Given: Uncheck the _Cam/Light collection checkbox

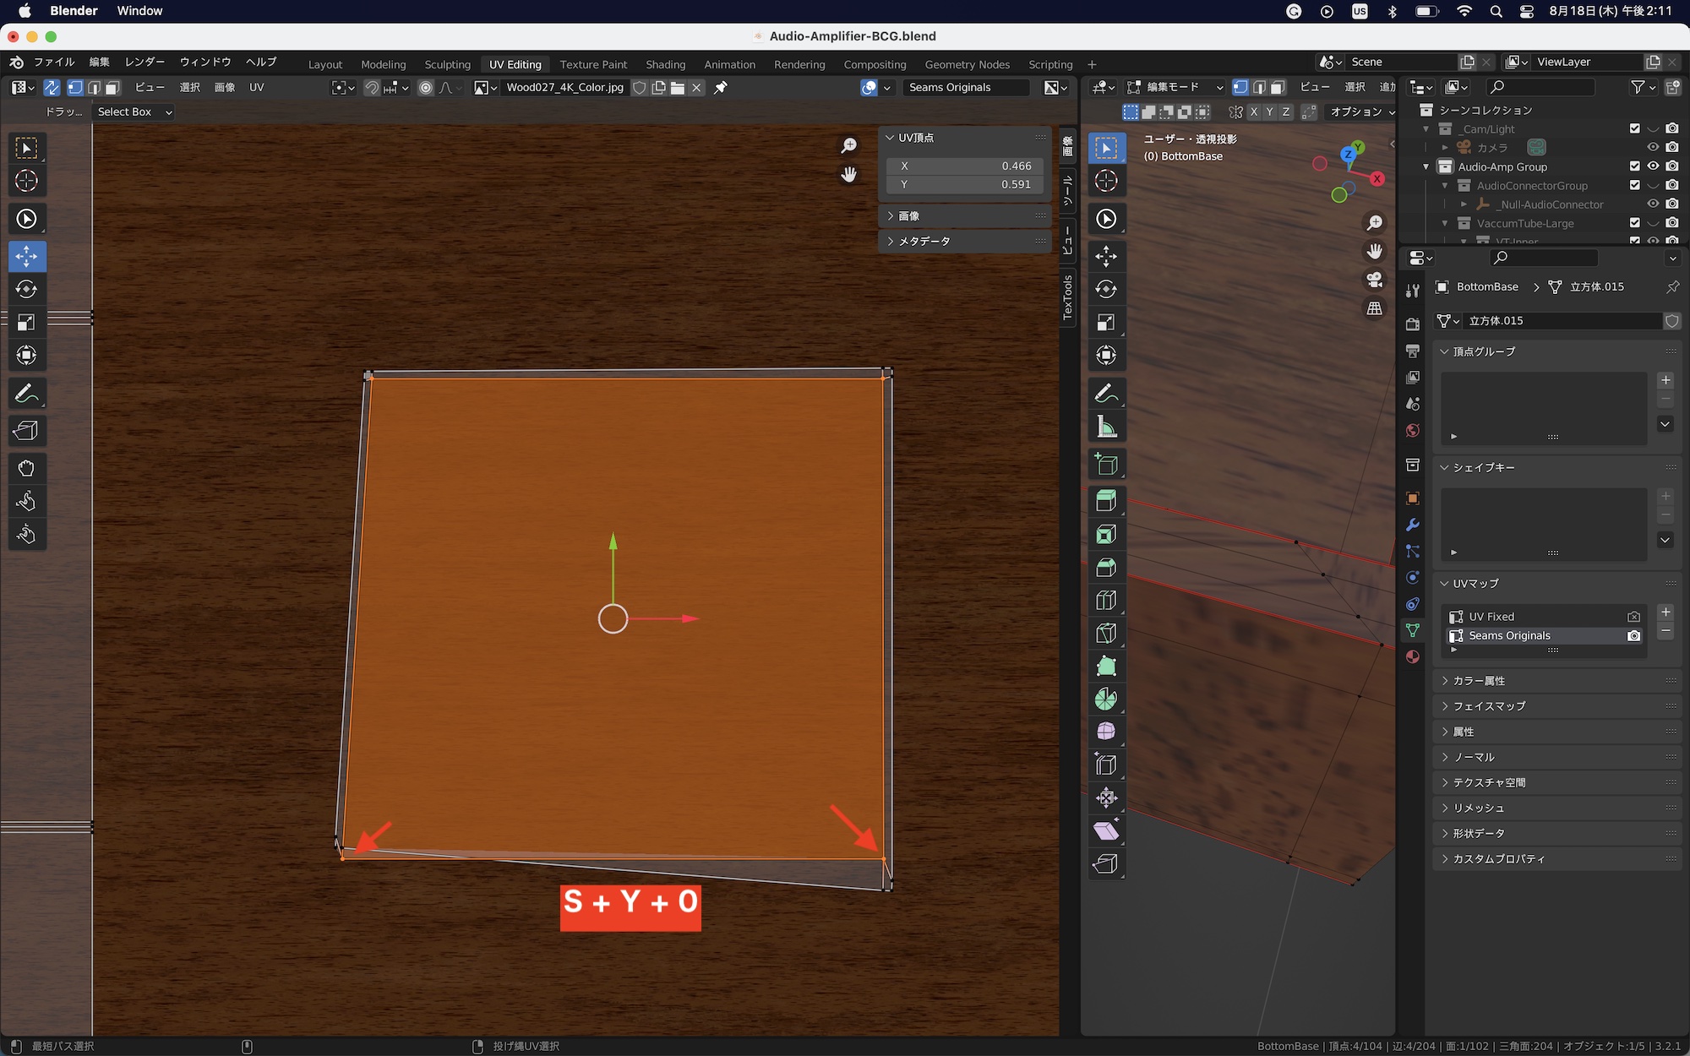Looking at the screenshot, I should (1634, 128).
